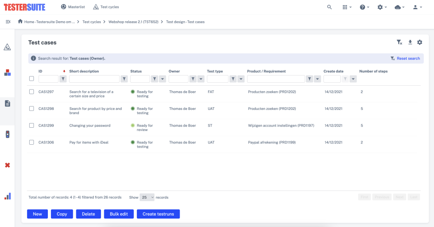Open the bar chart reports sidebar icon
Image resolution: width=434 pixels, height=227 pixels.
pos(8,196)
